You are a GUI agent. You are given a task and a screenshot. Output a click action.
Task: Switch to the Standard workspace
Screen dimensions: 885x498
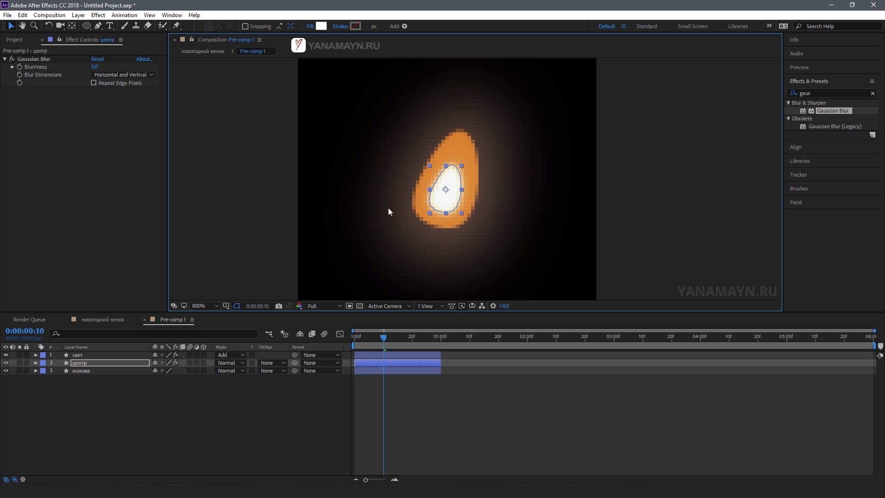(646, 26)
